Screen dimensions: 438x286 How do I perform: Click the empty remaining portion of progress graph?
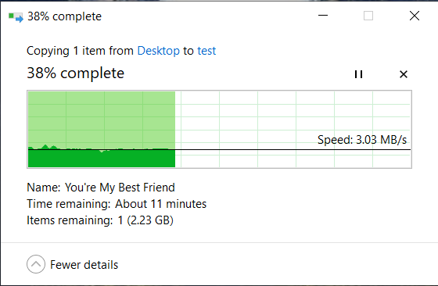(x=293, y=129)
